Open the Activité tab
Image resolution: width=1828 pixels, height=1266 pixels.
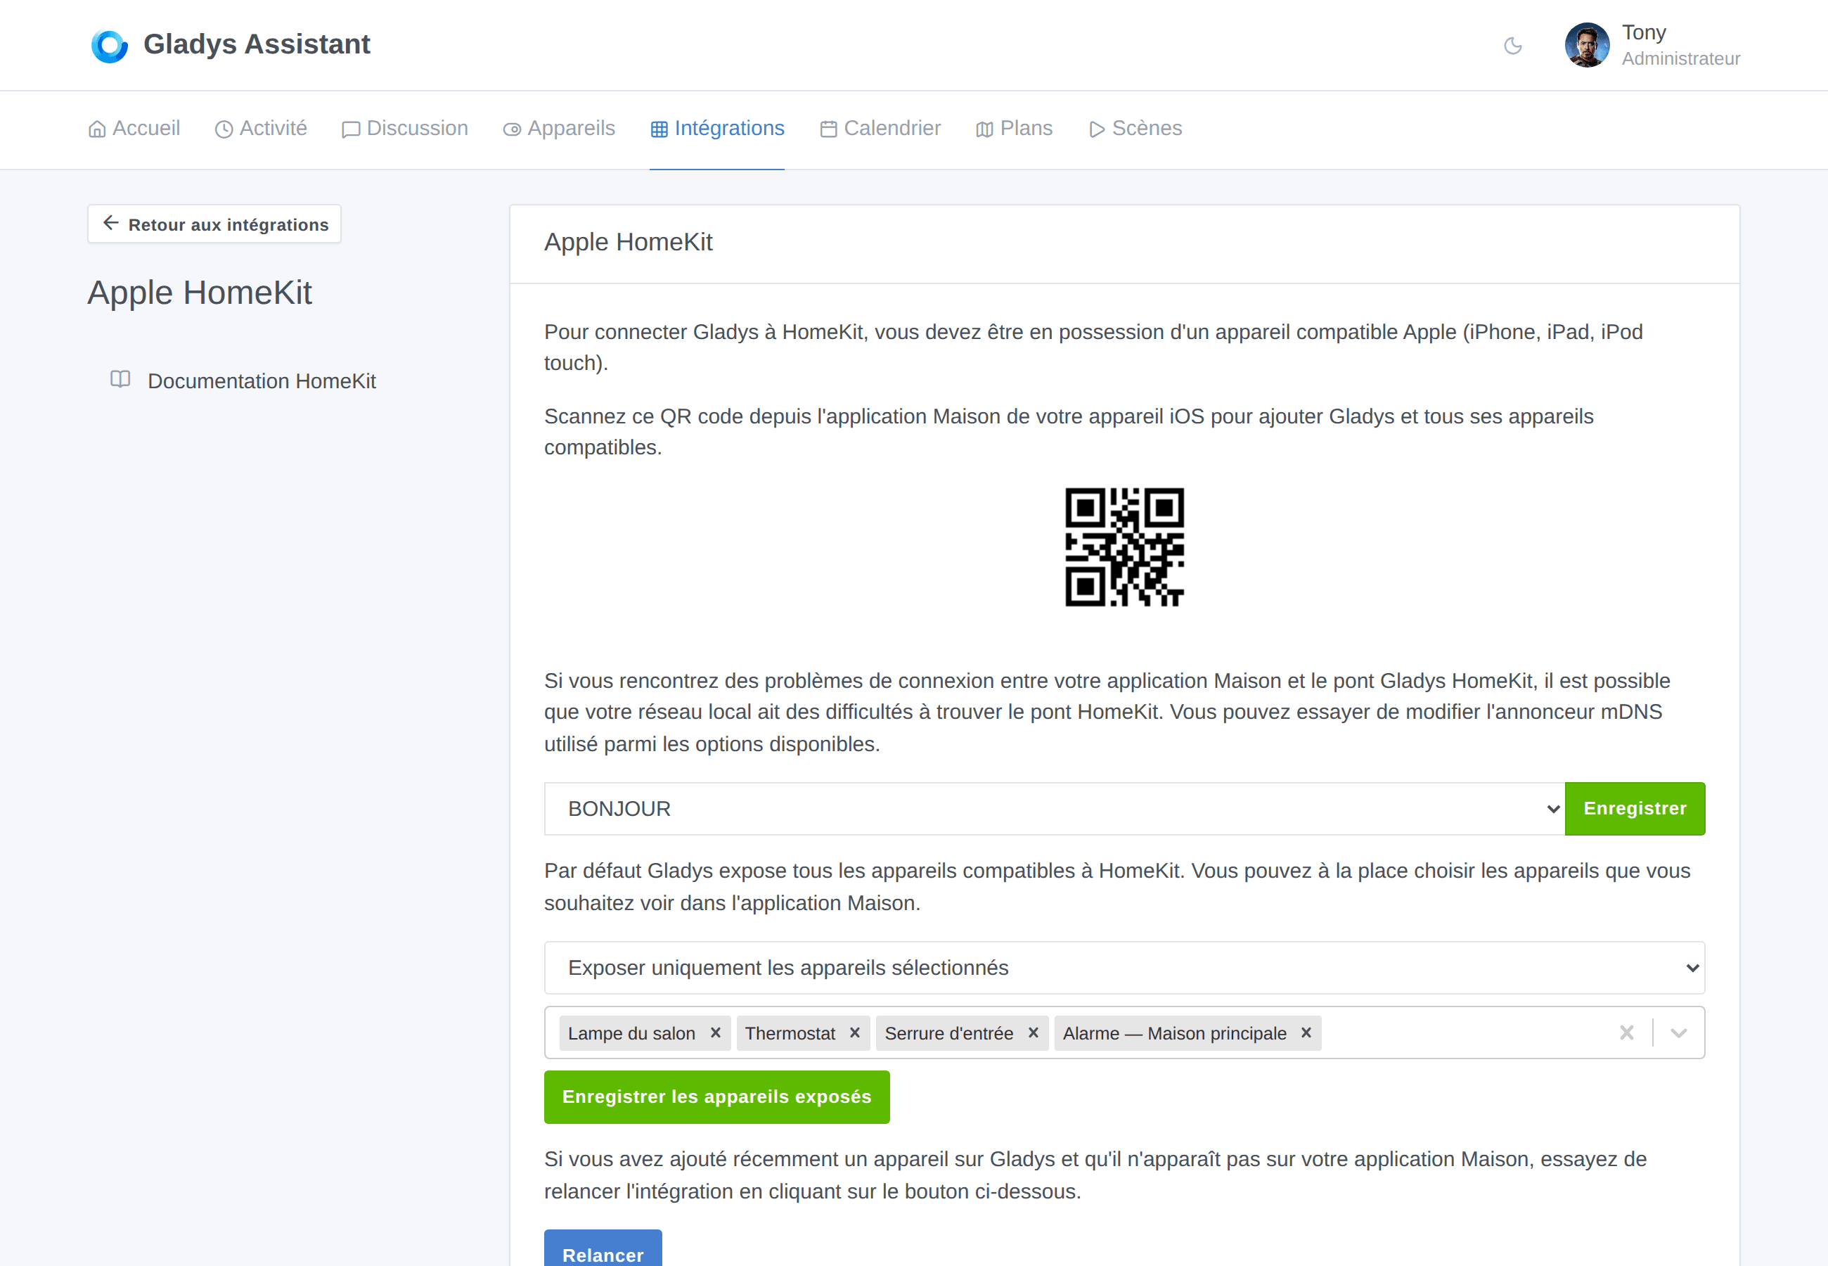coord(261,129)
